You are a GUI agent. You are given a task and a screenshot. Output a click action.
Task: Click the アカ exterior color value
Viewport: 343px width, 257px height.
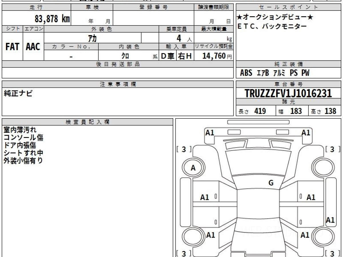[x=92, y=38]
